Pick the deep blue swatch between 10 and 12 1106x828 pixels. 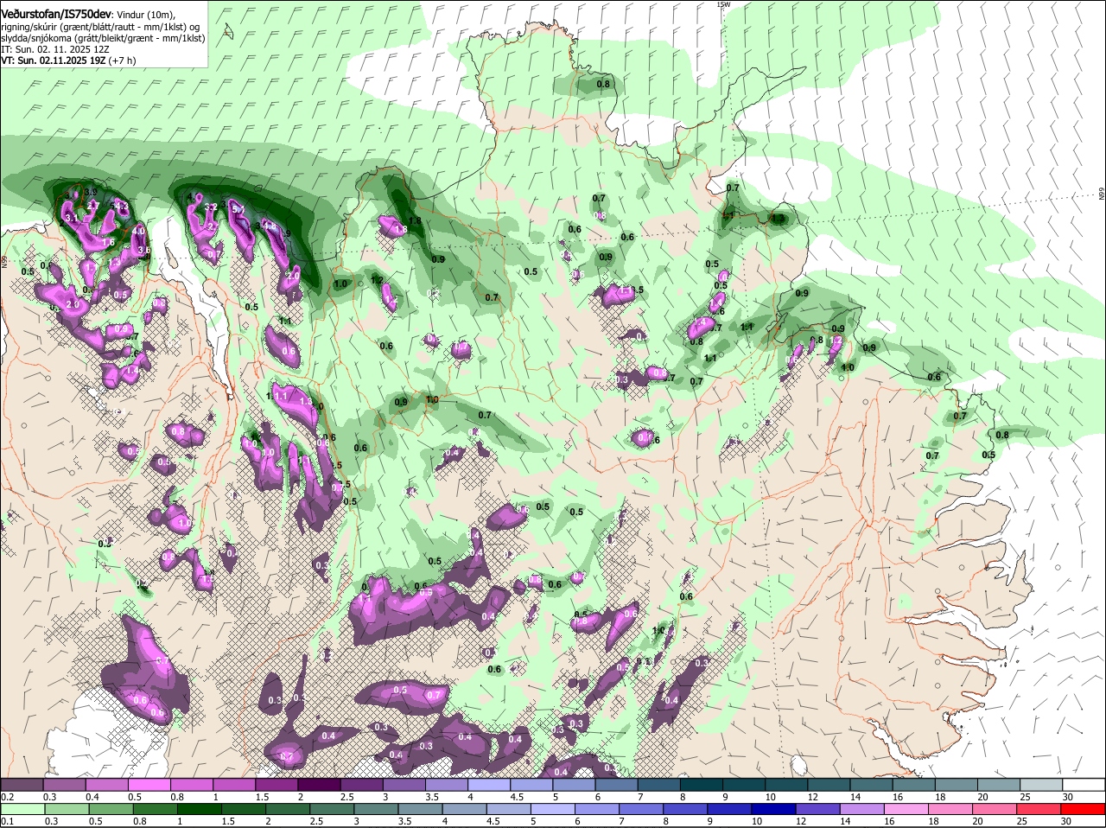pyautogui.click(x=775, y=809)
